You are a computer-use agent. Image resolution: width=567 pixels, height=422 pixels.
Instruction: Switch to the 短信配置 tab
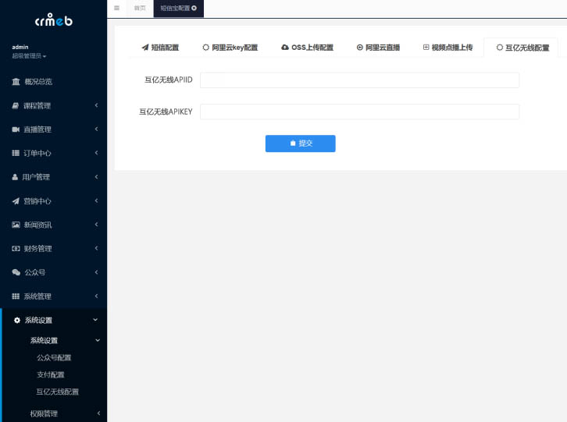160,48
